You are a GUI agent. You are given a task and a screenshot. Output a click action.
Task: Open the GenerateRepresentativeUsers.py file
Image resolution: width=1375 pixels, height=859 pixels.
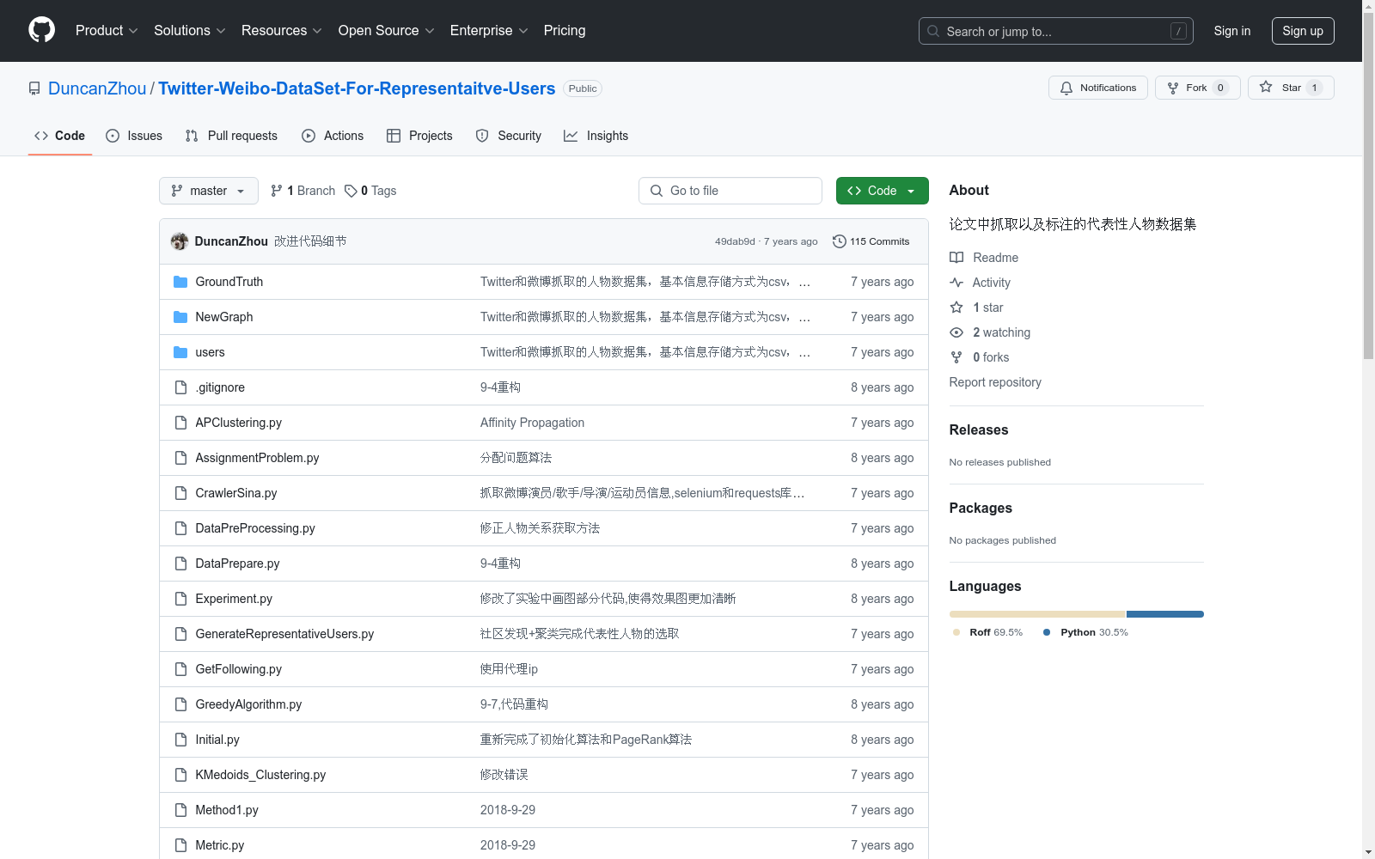[284, 634]
